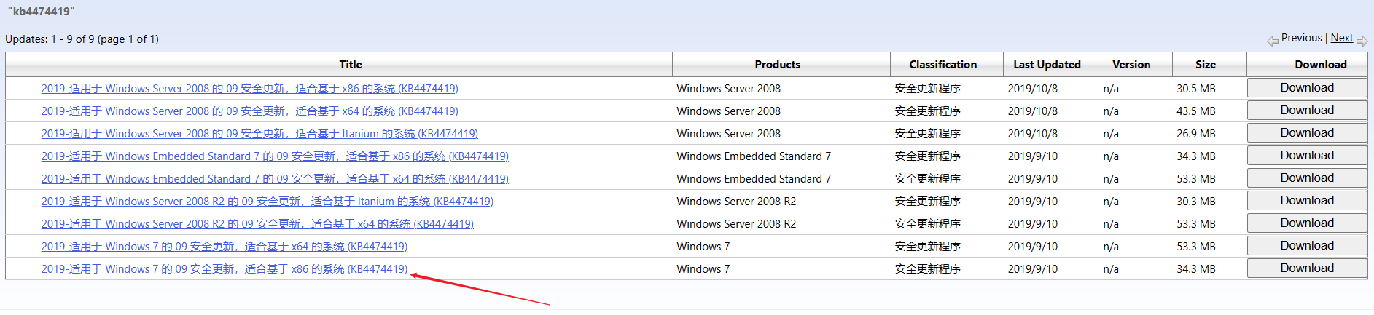Download the 30.3 MB Server 2008 R2 Itanium update
1374x315 pixels.
point(1307,201)
